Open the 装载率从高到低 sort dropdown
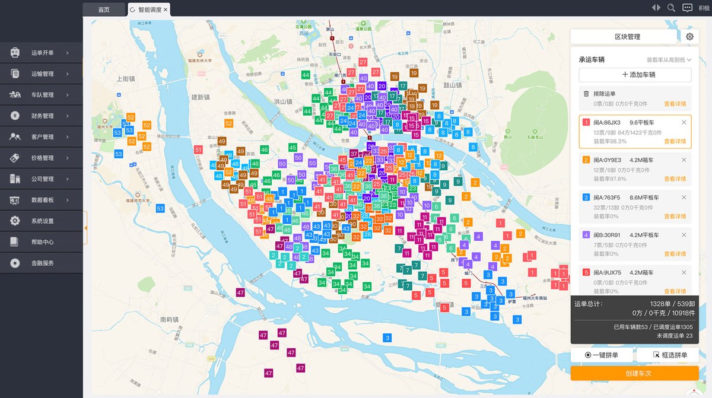712x398 pixels. (x=669, y=60)
